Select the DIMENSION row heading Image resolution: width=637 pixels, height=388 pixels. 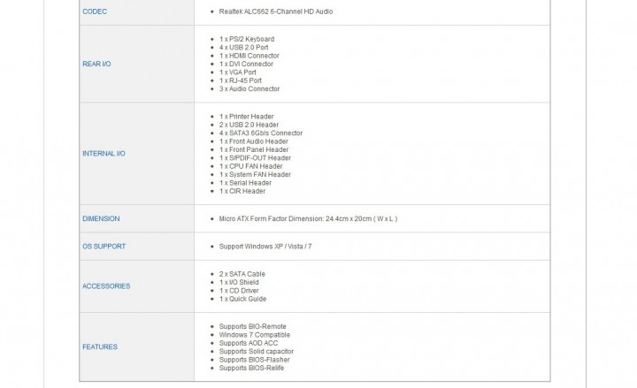[x=101, y=218]
